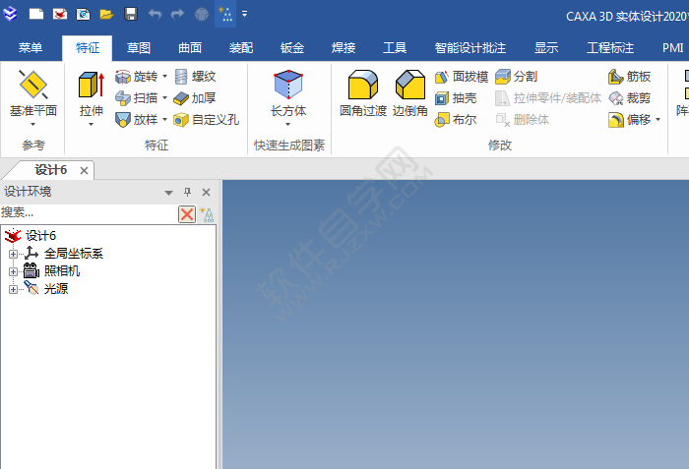This screenshot has width=689, height=469.
Task: Open the 钣金 ribbon tab
Action: pos(292,47)
